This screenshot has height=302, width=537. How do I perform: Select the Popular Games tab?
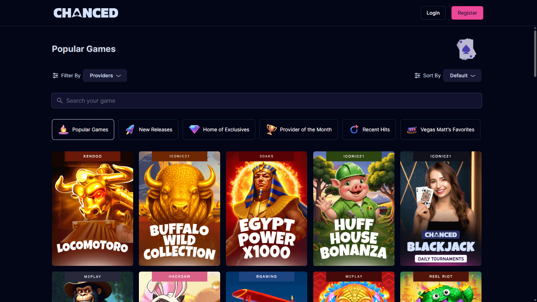83,130
